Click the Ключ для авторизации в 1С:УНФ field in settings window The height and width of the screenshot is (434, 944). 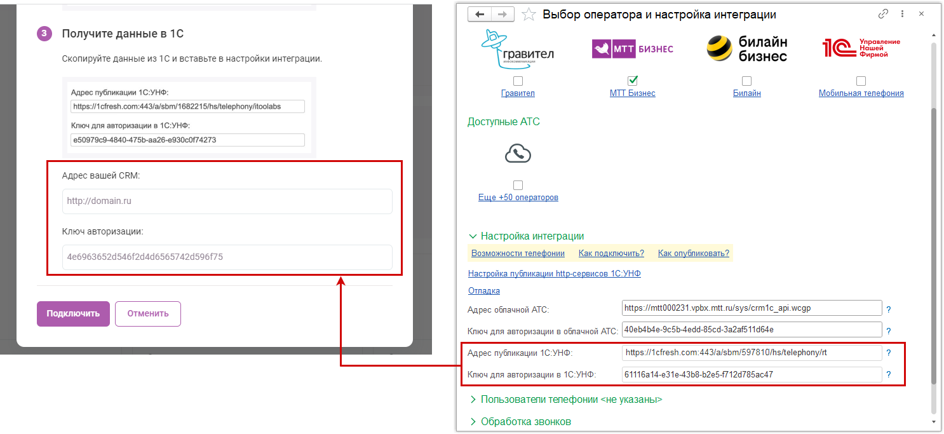point(752,374)
